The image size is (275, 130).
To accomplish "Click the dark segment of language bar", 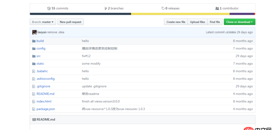I will (80, 14).
